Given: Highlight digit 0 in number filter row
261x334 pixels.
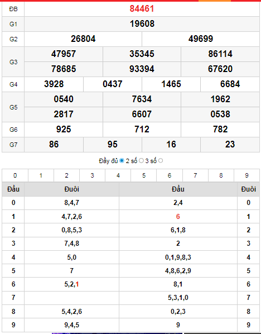Looking at the screenshot, I should pyautogui.click(x=15, y=175).
